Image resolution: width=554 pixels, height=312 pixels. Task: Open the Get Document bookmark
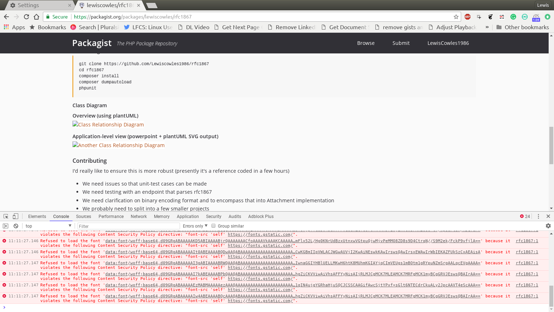pyautogui.click(x=345, y=27)
